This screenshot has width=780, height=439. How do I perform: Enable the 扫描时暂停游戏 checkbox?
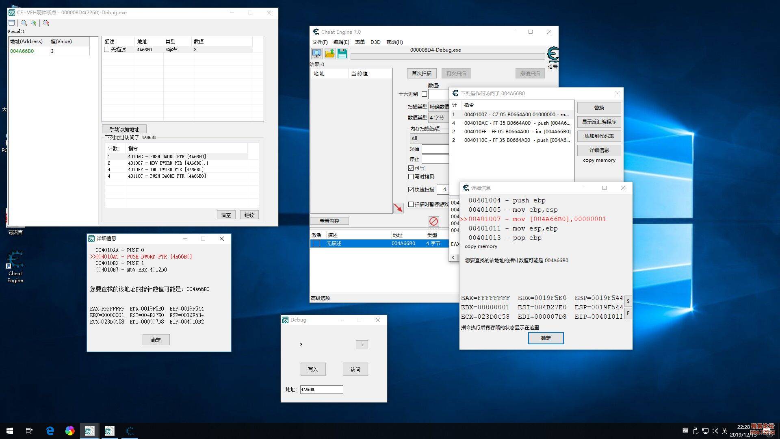point(411,204)
